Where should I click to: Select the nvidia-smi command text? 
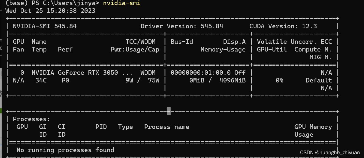[x=122, y=3]
